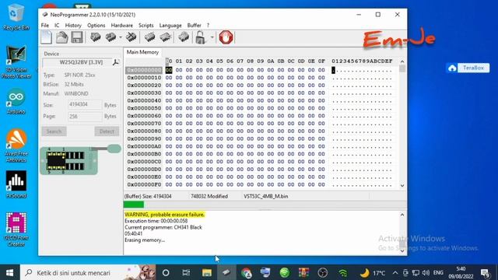The height and width of the screenshot is (280, 498).
Task: Create a new blank buffer file
Action: click(x=47, y=37)
